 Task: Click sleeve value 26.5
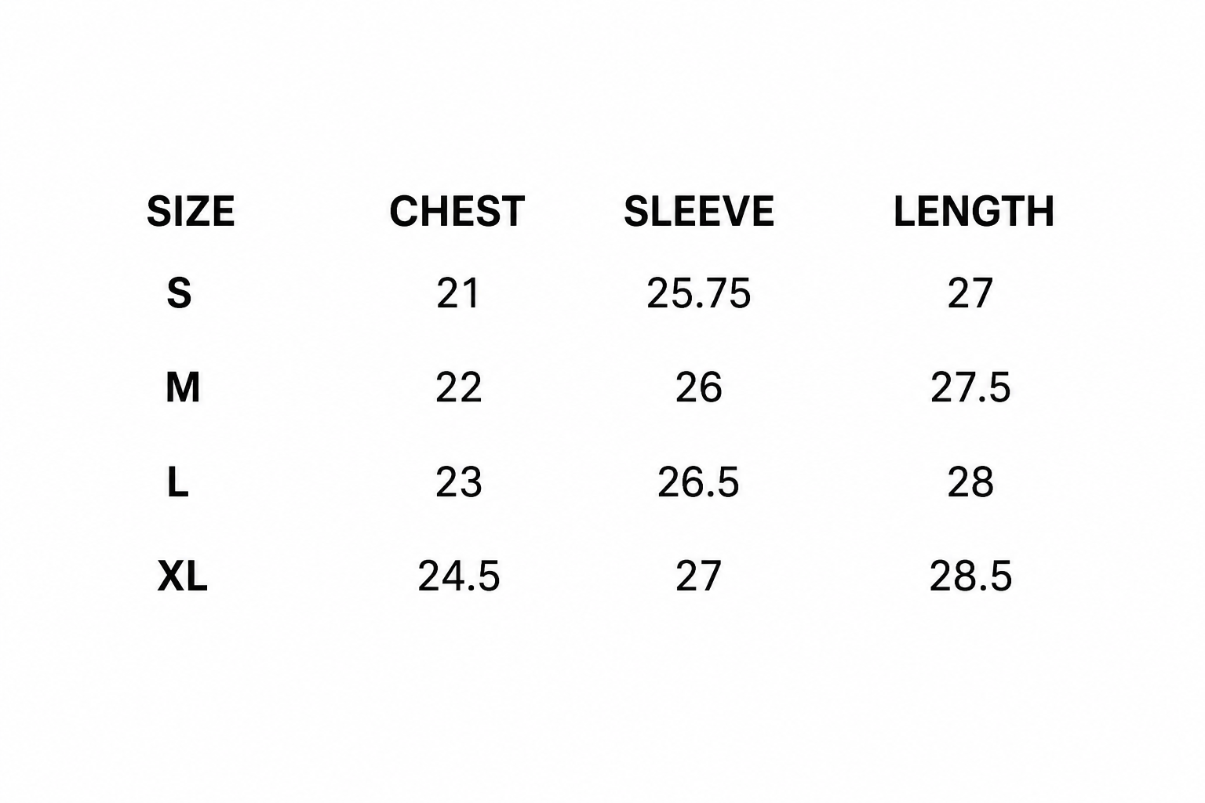(x=698, y=482)
